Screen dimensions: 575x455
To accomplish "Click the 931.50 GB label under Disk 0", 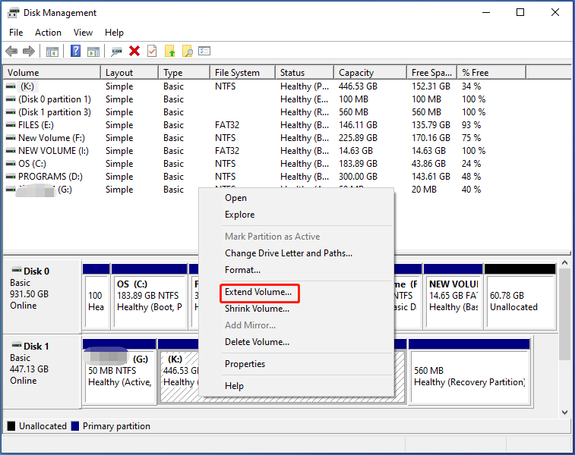I will (29, 294).
